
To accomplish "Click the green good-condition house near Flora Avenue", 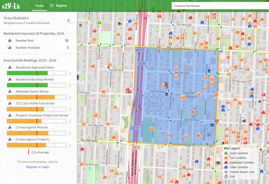I will tap(99, 22).
